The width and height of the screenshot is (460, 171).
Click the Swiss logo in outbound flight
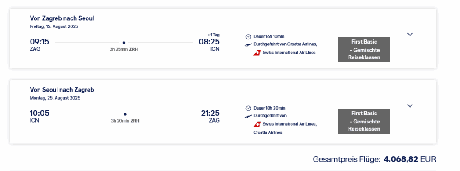257,53
